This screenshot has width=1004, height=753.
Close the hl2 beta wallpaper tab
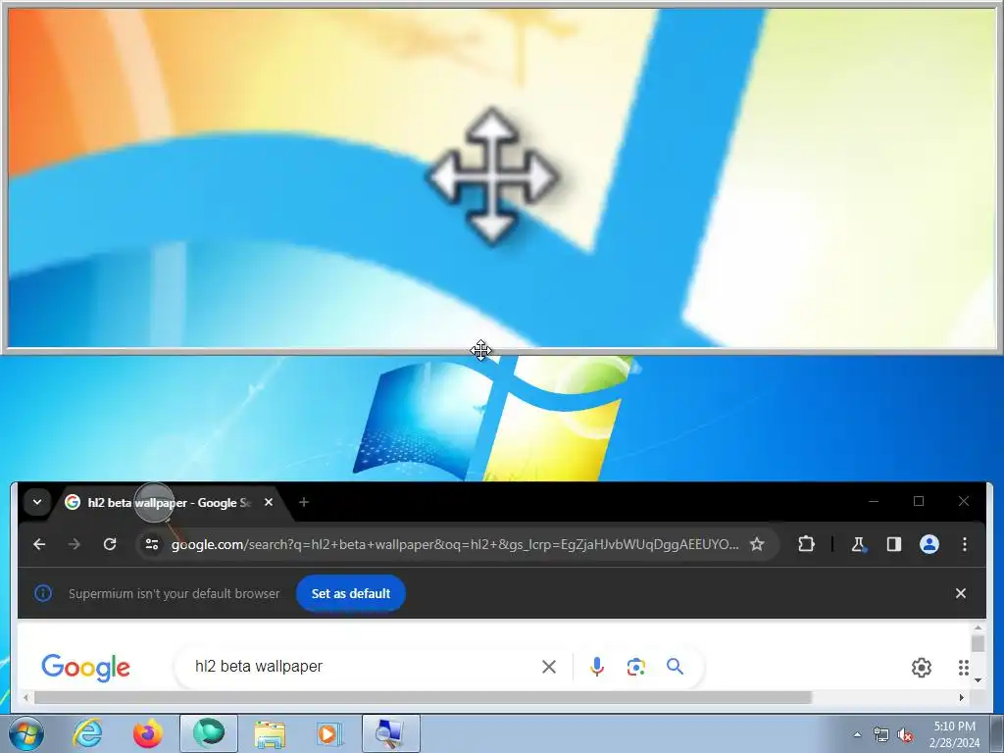(x=269, y=503)
